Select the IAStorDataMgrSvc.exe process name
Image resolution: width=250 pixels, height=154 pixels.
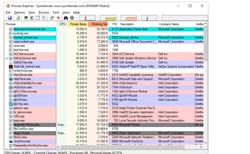click(28, 83)
